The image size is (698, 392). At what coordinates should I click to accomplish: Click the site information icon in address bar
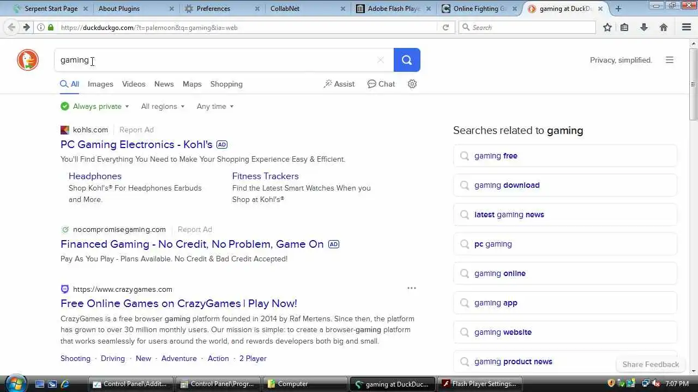[41, 27]
